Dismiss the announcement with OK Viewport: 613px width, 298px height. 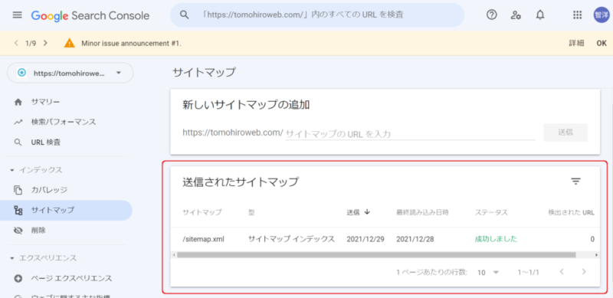[602, 43]
